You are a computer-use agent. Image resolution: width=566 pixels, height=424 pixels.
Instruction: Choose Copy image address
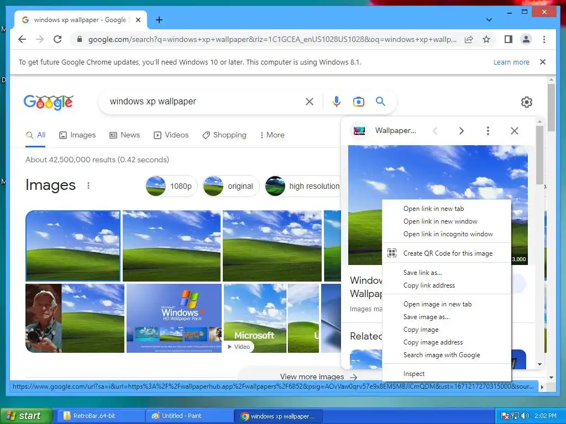[447, 342]
